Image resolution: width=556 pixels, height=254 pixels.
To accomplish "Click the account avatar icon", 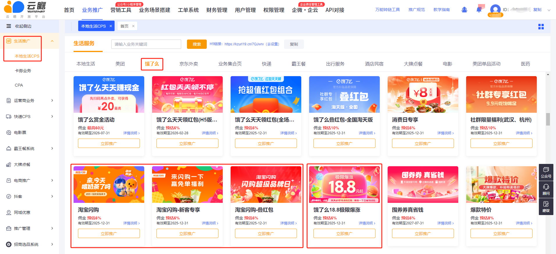I will [495, 10].
